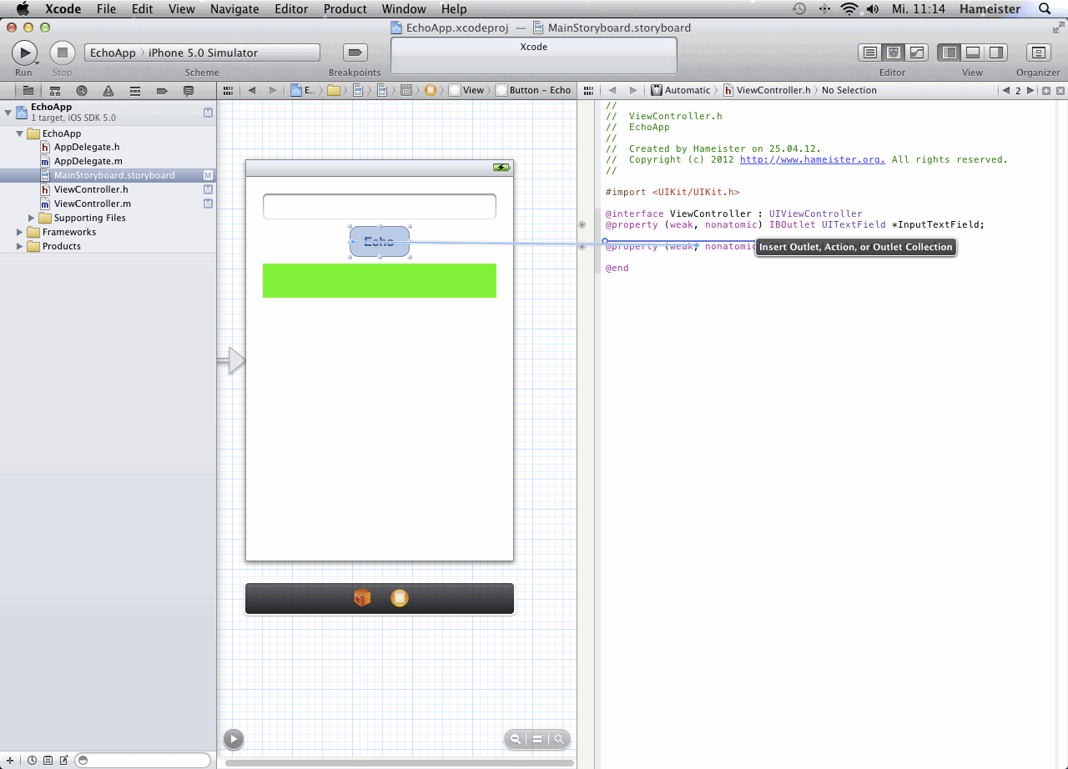This screenshot has width=1068, height=769.
Task: Open the Organizer window
Action: click(1038, 53)
